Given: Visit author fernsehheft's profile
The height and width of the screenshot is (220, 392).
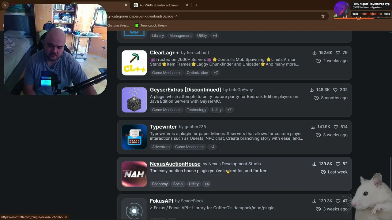Looking at the screenshot, I should 198,53.
